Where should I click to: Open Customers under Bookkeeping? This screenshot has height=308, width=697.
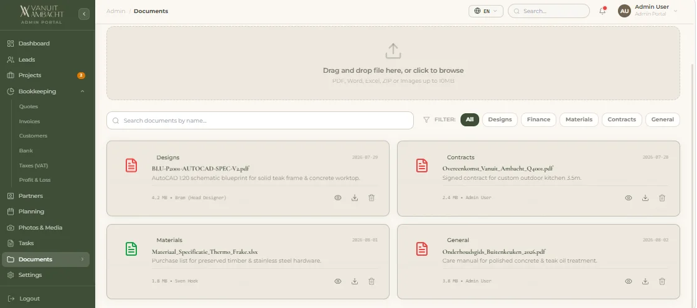pyautogui.click(x=33, y=136)
